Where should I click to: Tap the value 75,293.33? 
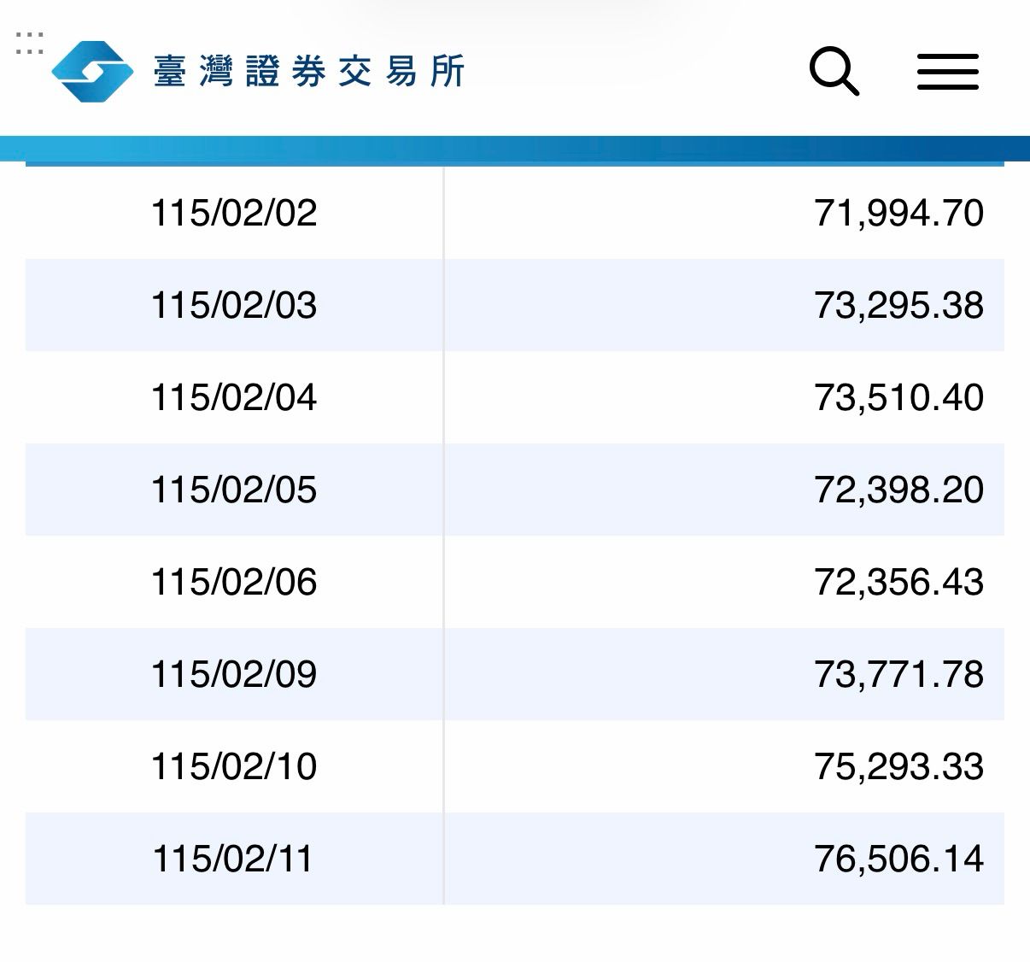click(x=898, y=766)
